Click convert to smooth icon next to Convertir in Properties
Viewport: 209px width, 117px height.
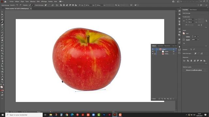[x=194, y=49]
